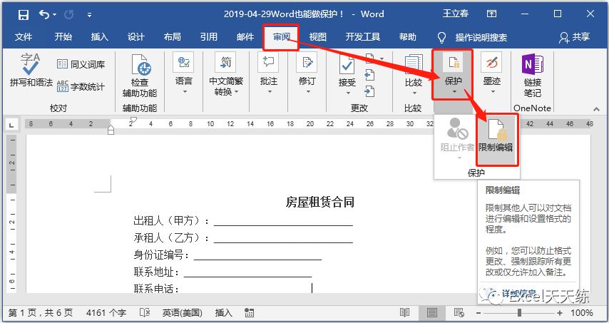Click the hanging indent marker on the ruler
The image size is (609, 323).
(x=111, y=130)
